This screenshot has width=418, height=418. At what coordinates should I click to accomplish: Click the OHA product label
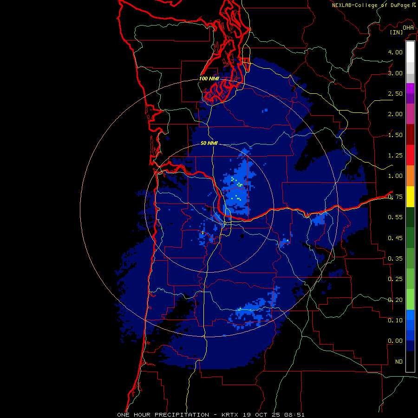(x=408, y=27)
